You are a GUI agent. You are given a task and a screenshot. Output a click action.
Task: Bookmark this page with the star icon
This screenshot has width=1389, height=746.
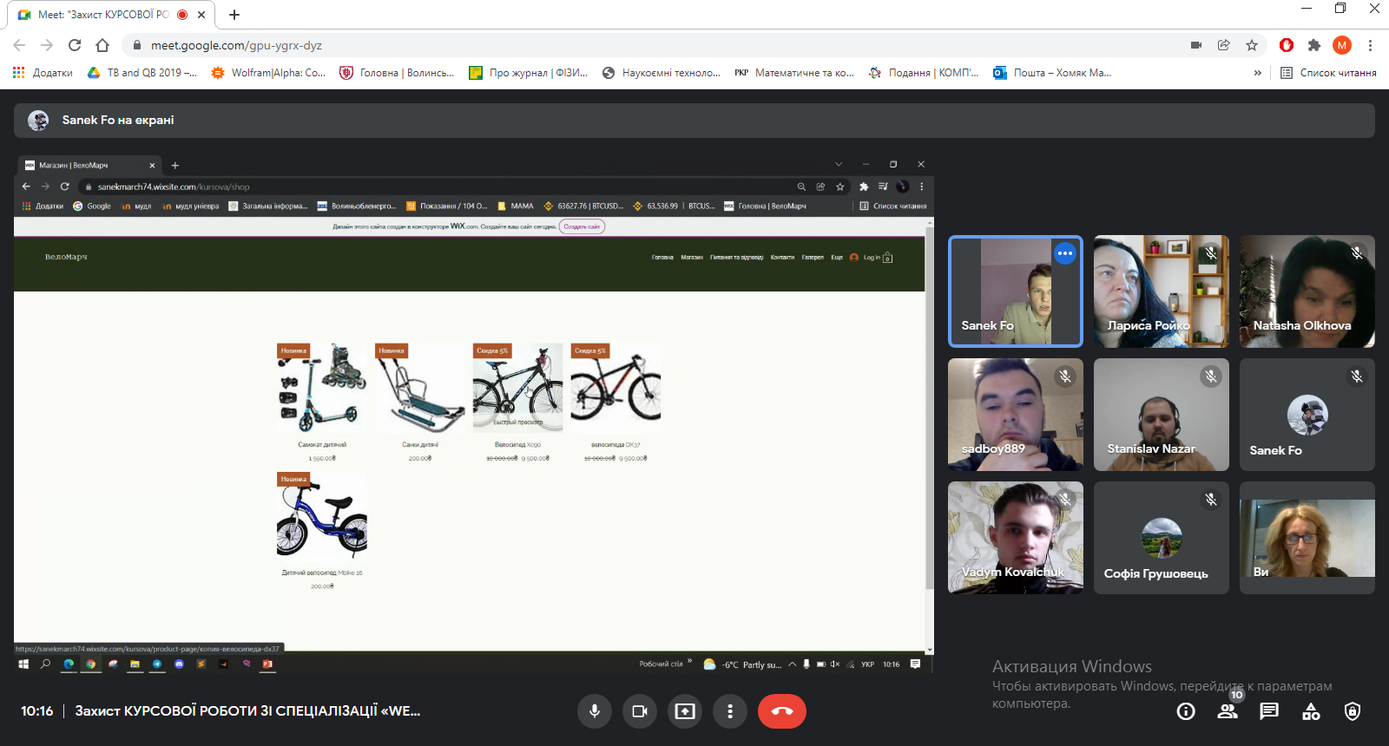pos(1252,45)
